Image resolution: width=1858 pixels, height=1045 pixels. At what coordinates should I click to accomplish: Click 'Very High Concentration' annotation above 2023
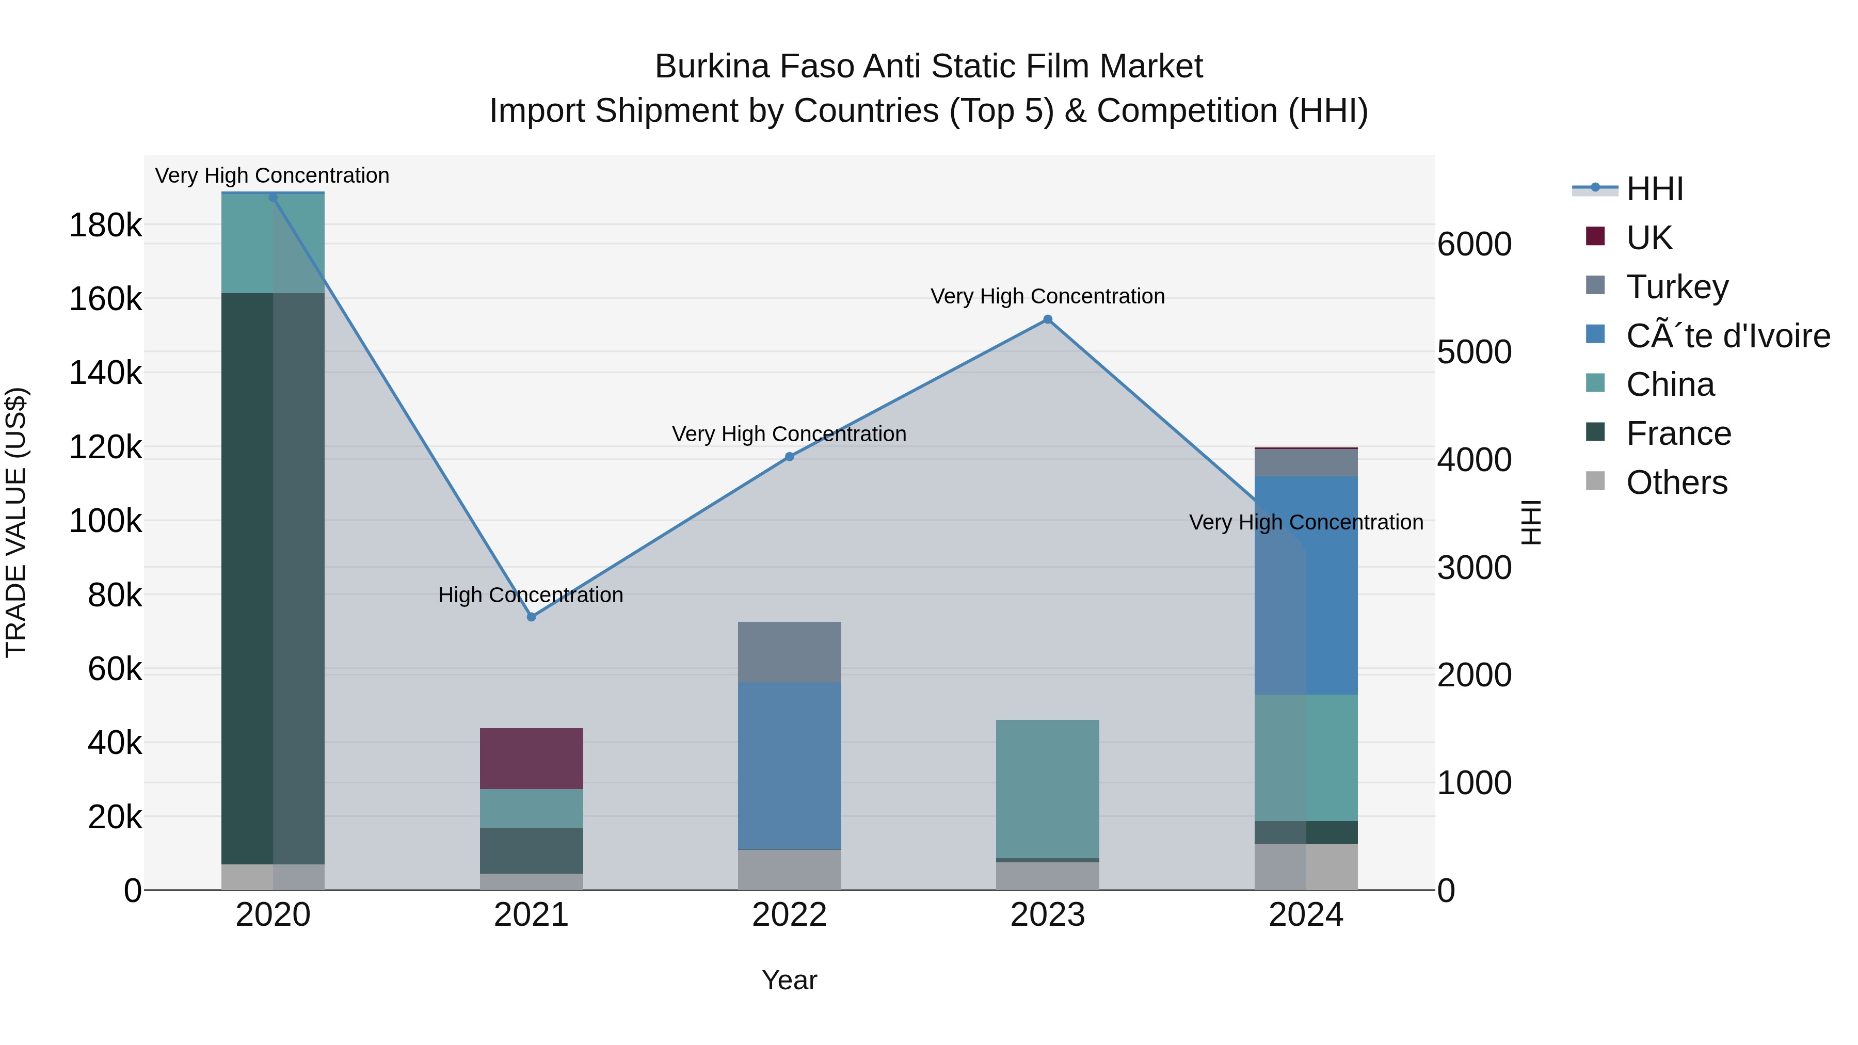tap(1048, 296)
